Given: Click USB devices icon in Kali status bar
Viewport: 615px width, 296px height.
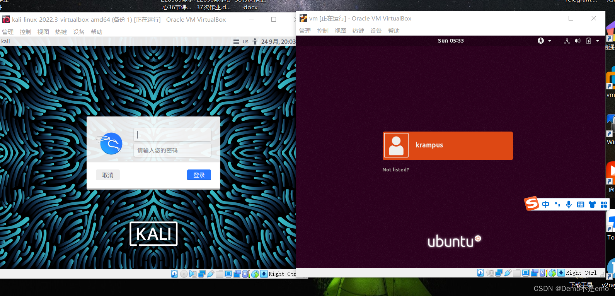Looking at the screenshot, I should point(211,274).
